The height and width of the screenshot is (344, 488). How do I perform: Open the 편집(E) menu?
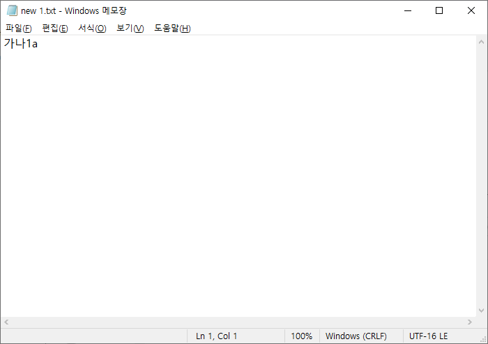click(x=55, y=29)
